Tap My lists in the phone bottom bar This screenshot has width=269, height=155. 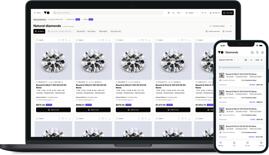pos(247,144)
